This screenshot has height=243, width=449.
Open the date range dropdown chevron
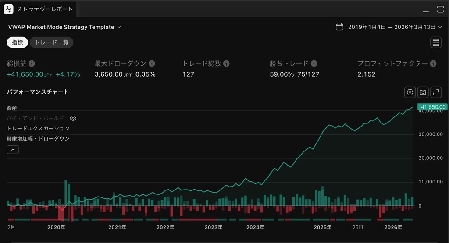tap(440, 27)
